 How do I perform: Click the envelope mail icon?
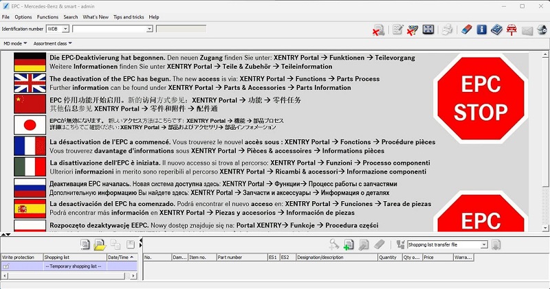click(527, 30)
